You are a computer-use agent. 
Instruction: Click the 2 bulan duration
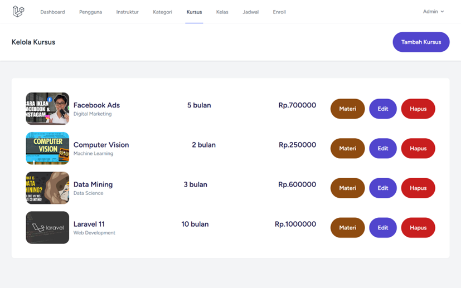tap(204, 145)
